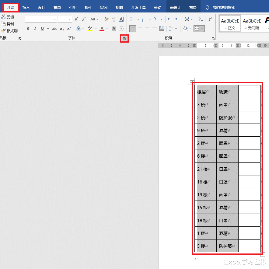Toggle show paragraph marks icon
269x269 pixels.
tap(210, 19)
